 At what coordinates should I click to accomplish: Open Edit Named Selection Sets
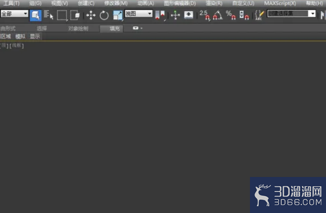[x=259, y=15]
